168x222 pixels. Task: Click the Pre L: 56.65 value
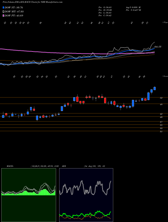point(105,13)
